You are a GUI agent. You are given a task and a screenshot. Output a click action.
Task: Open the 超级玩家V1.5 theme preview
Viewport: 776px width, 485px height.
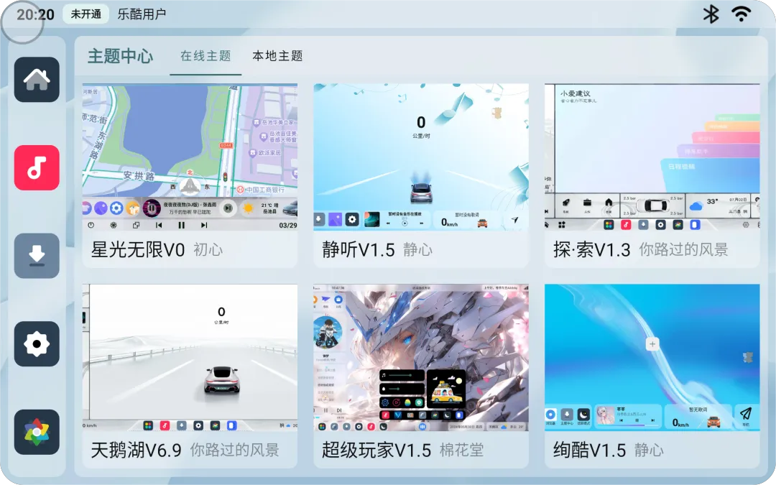(421, 358)
